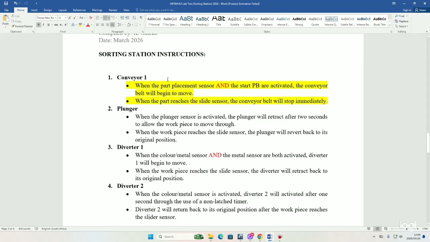
Task: Switch to the Mailings tab
Action: pos(97,10)
